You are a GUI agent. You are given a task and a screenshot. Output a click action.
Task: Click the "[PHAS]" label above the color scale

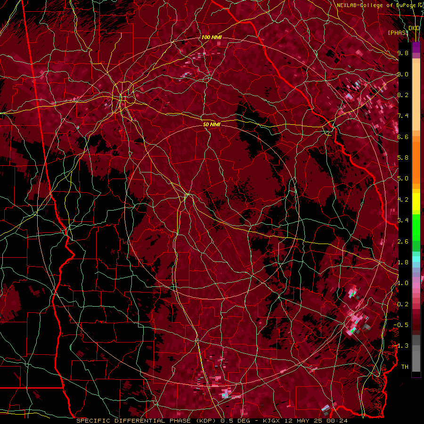[x=398, y=33]
